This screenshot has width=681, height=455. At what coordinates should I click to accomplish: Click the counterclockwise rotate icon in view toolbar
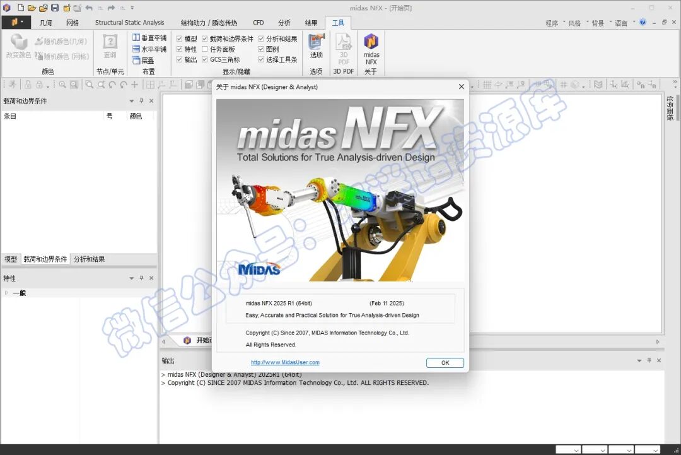click(112, 85)
